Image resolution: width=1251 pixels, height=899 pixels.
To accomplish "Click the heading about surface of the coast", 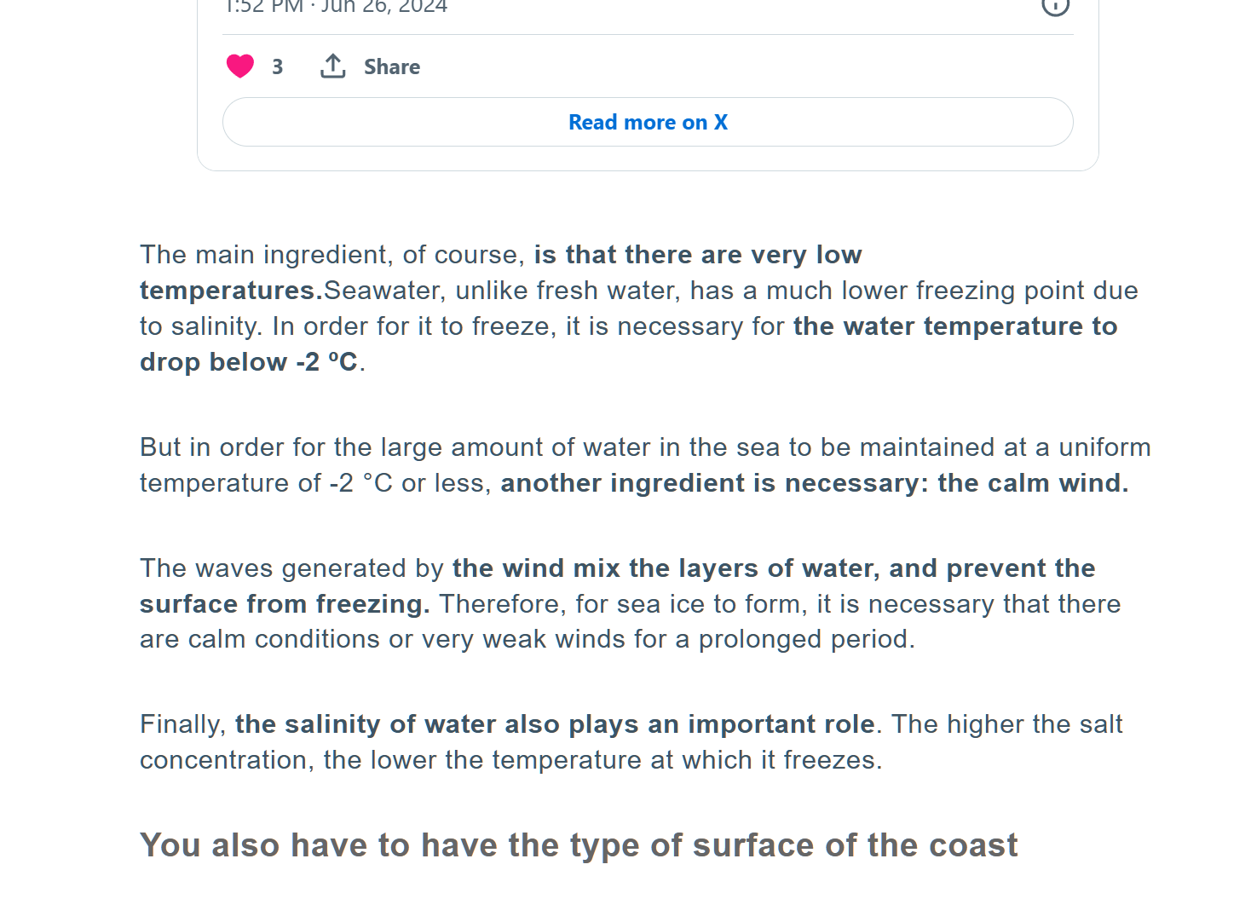I will (579, 845).
